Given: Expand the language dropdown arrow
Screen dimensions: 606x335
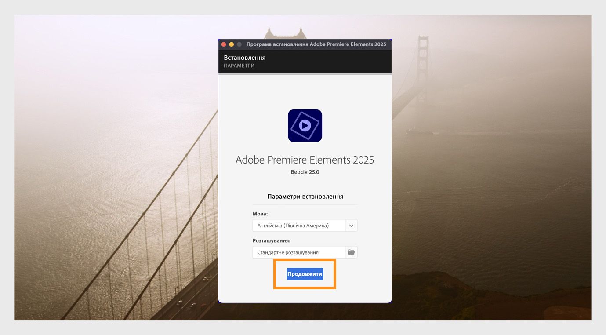Looking at the screenshot, I should tap(351, 226).
